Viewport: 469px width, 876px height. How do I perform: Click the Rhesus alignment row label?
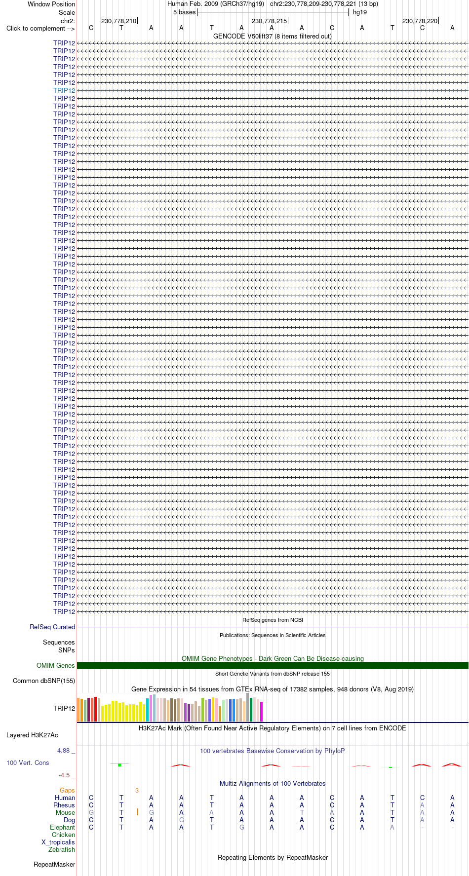click(64, 805)
